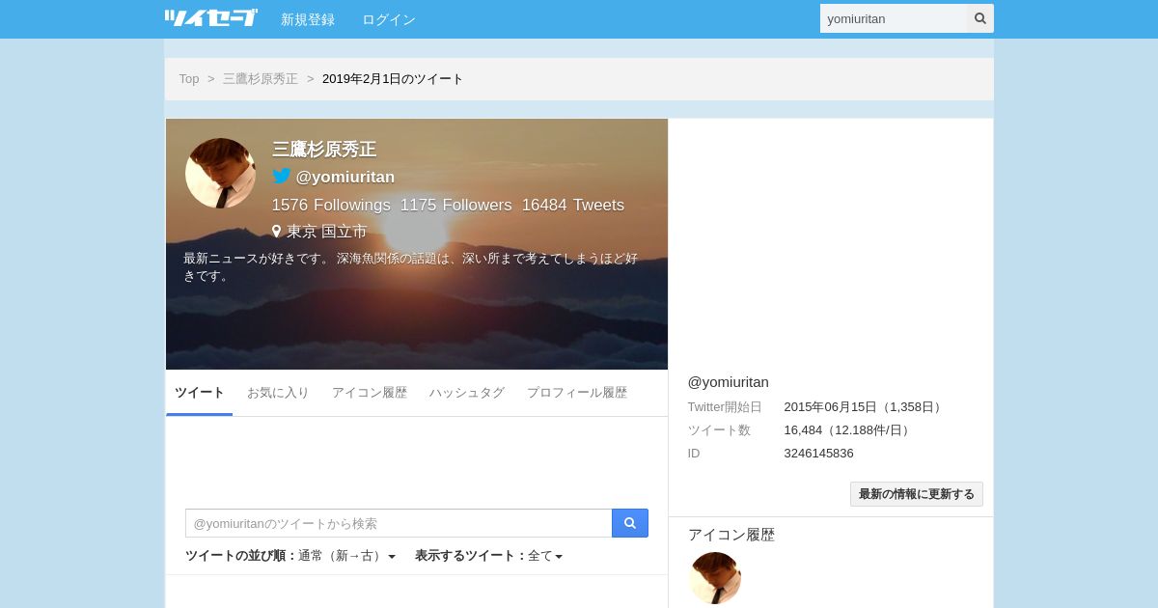
Task: Switch to the ハッシュタグ tab
Action: tap(467, 393)
